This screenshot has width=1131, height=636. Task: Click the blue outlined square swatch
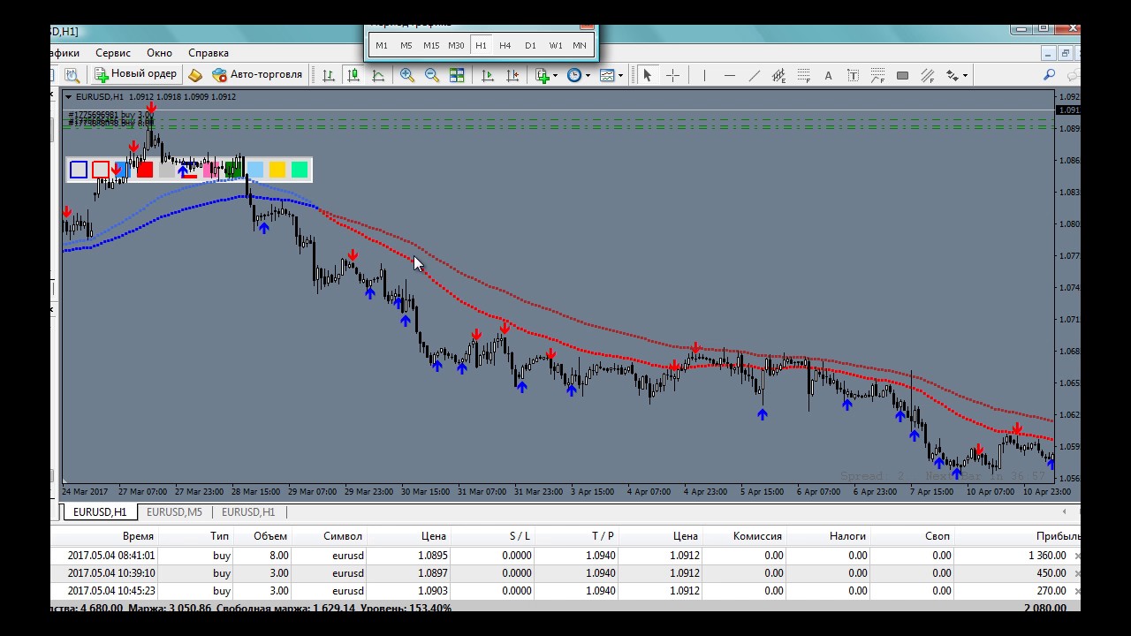(x=79, y=170)
